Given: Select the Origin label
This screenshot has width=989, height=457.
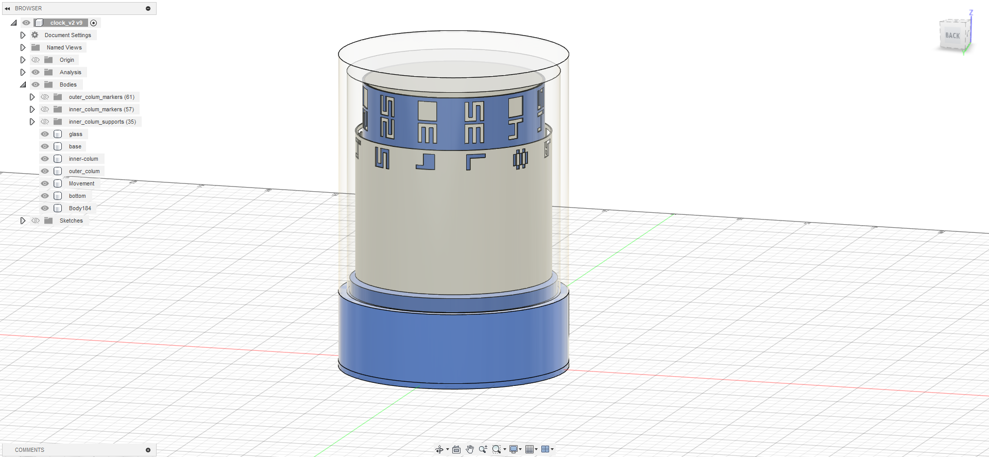Looking at the screenshot, I should coord(67,60).
